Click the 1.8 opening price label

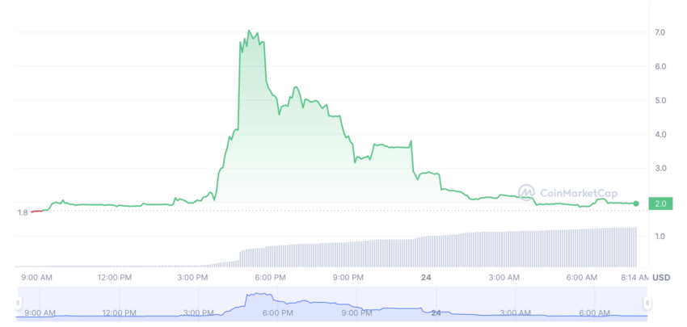pyautogui.click(x=23, y=212)
